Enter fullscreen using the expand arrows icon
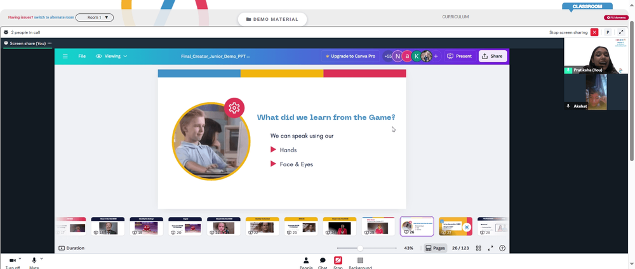The height and width of the screenshot is (269, 635). click(x=490, y=248)
